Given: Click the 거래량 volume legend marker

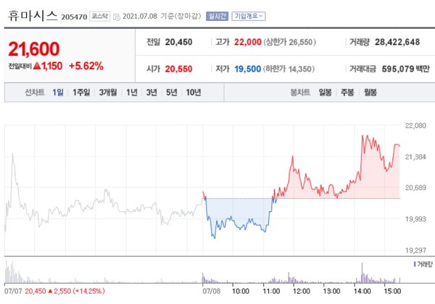Looking at the screenshot, I should pyautogui.click(x=414, y=263).
